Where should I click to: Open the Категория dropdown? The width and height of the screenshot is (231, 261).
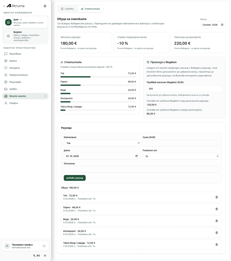click(x=102, y=143)
